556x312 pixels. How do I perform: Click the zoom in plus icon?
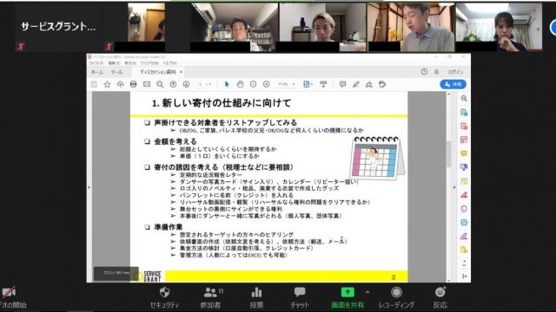(267, 84)
